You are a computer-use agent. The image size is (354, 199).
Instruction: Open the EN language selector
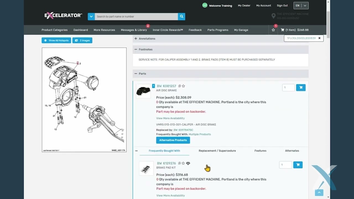[301, 6]
